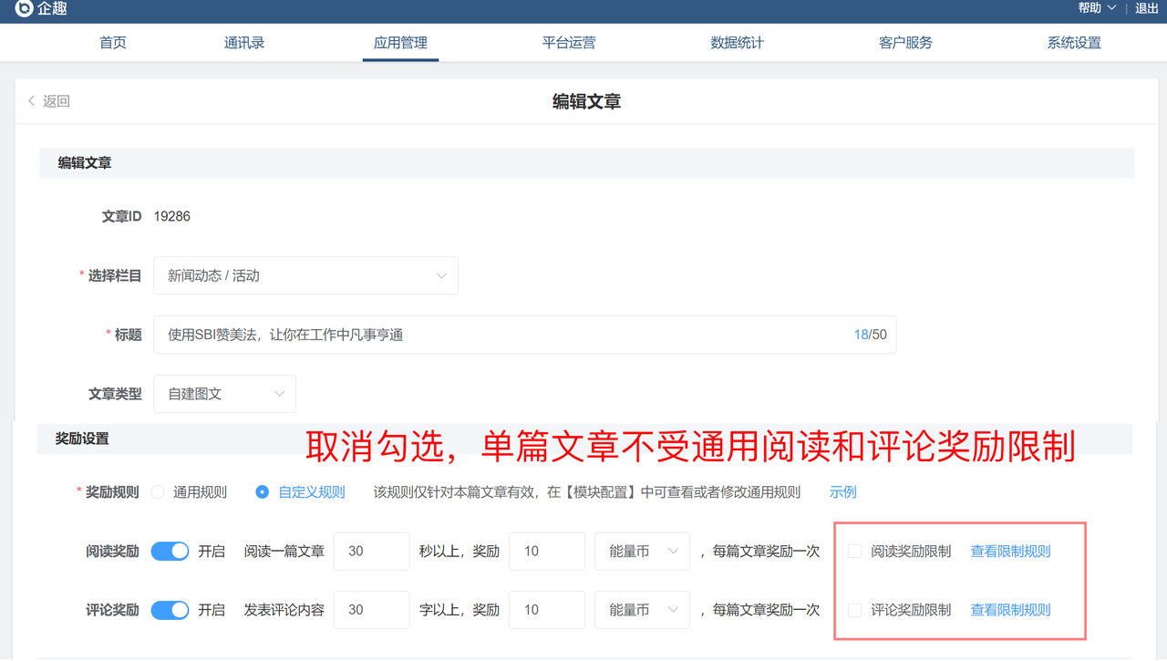Viewport: 1167px width, 661px height.
Task: Go back using the 返回 arrow
Action: pos(49,101)
